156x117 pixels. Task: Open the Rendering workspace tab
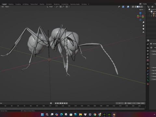point(57,4)
